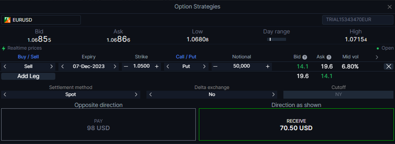
Task: Click the Buy / Sell column header
Action: pos(28,57)
